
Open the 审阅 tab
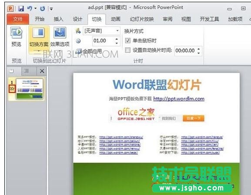[167, 19]
